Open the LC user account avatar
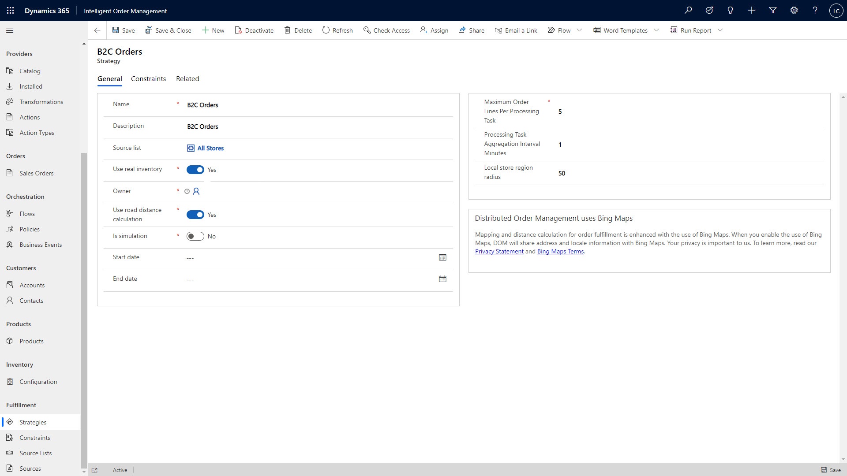This screenshot has height=476, width=847. click(836, 11)
